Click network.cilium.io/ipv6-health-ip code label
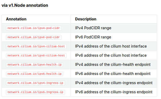Image resolution: width=161 pixels, height=99 pixels. [x=34, y=74]
